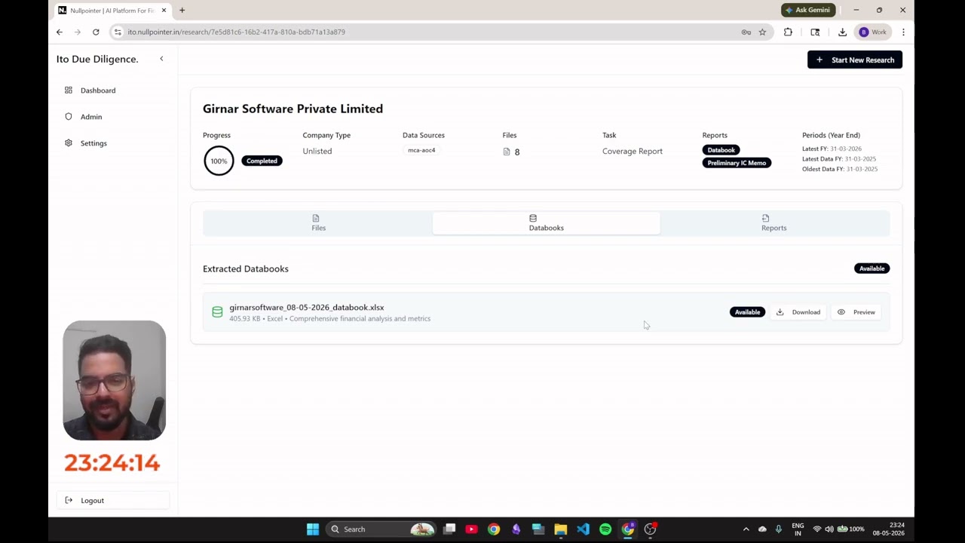The image size is (965, 543).
Task: Select the Databooks tab
Action: point(546,223)
